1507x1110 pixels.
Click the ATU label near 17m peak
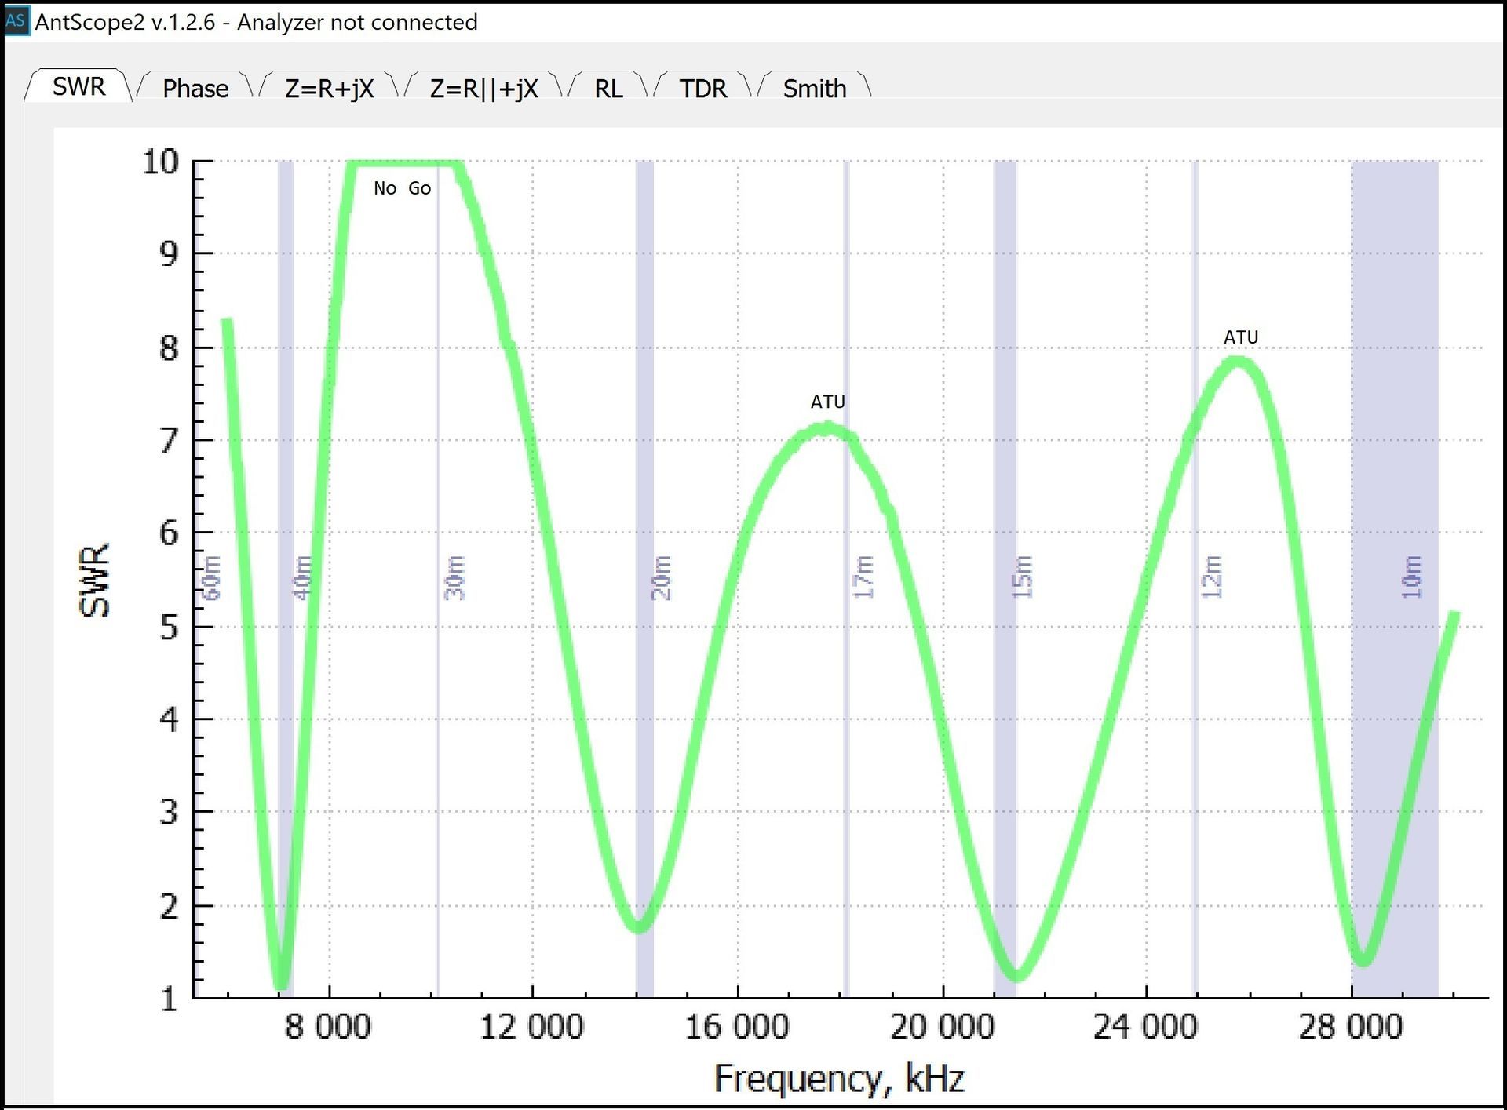tap(827, 402)
